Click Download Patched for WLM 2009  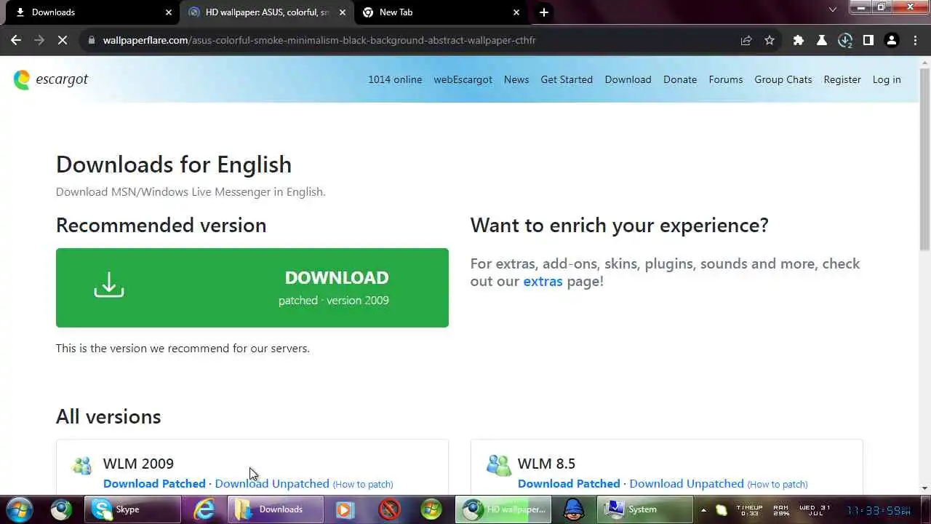click(154, 484)
